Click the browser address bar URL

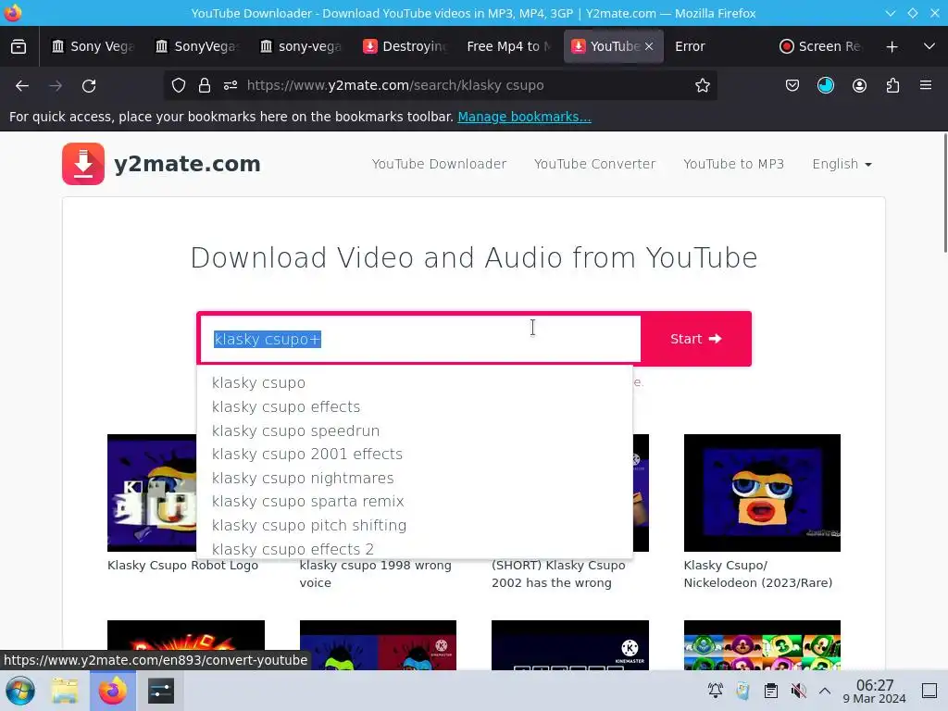tap(395, 85)
